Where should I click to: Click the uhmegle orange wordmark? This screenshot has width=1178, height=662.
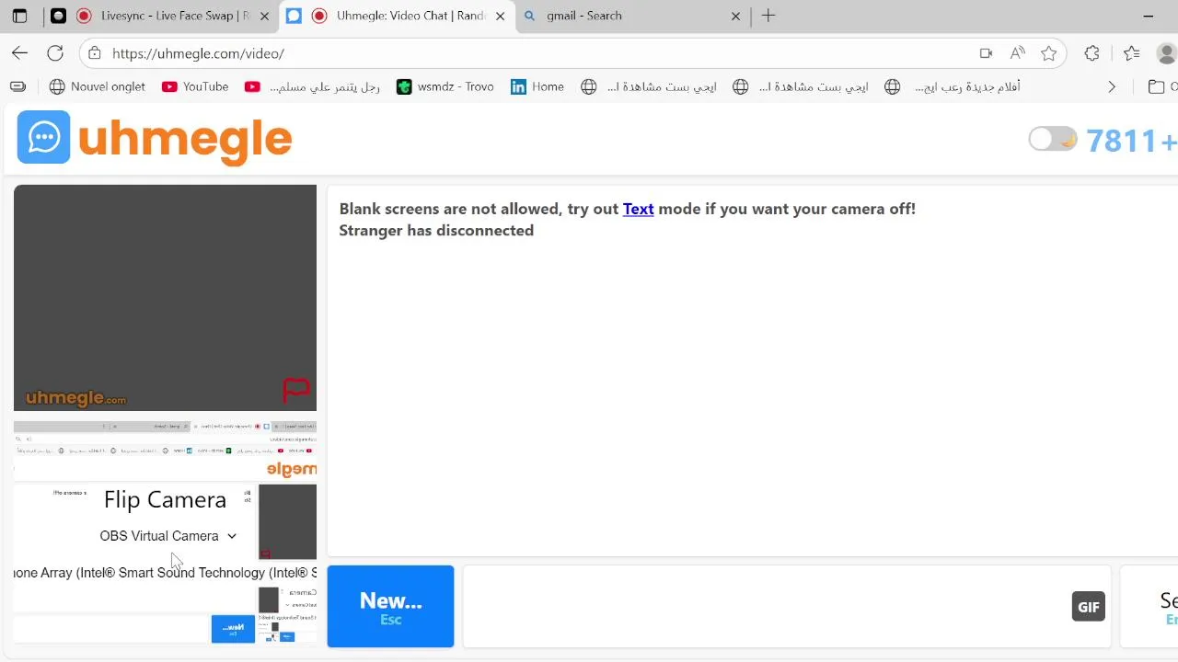pyautogui.click(x=185, y=140)
